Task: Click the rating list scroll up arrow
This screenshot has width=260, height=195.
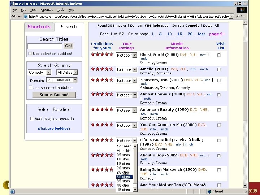Action: (x=135, y=146)
